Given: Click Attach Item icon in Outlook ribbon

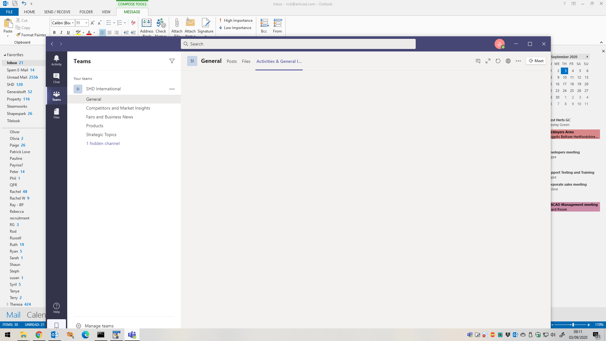Looking at the screenshot, I should (x=190, y=27).
